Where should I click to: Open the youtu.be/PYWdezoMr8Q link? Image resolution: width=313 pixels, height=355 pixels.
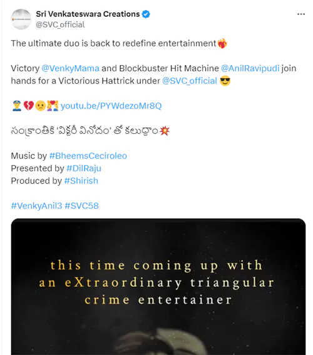(x=111, y=106)
